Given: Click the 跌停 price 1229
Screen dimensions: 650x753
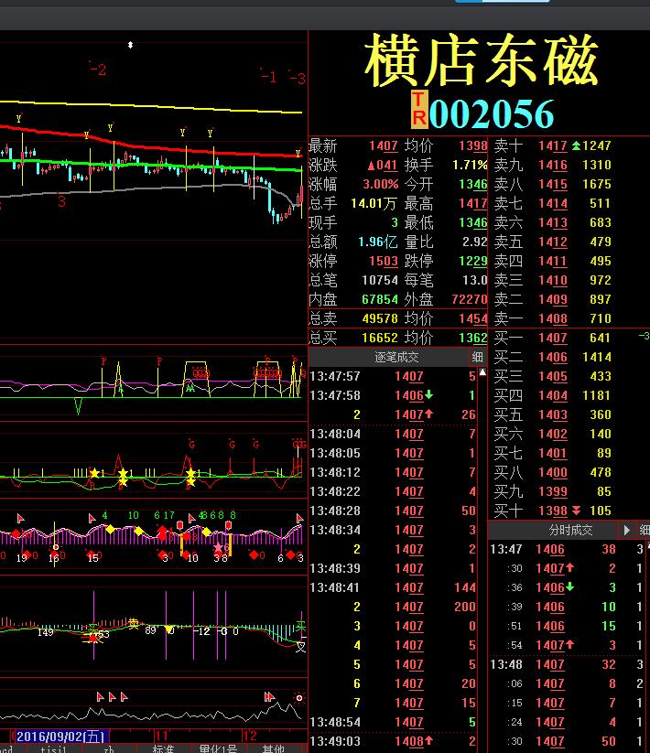Looking at the screenshot, I should (473, 261).
